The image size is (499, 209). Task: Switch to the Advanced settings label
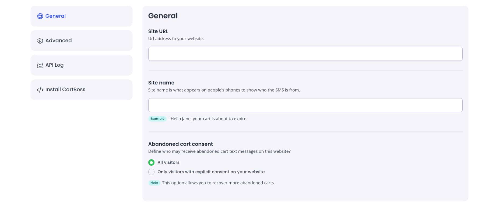click(58, 40)
